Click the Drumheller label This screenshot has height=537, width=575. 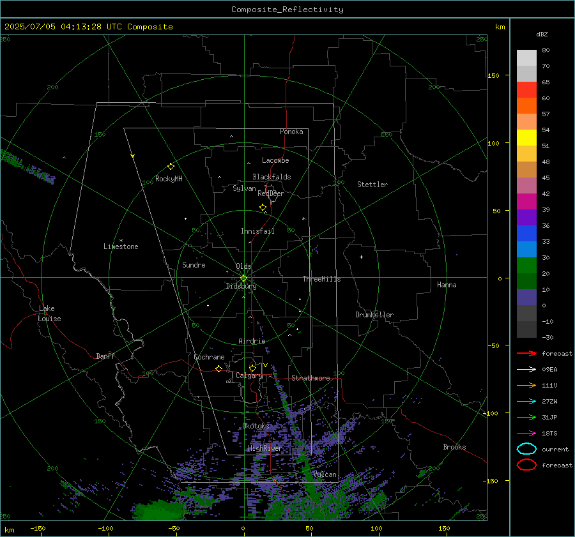click(374, 315)
